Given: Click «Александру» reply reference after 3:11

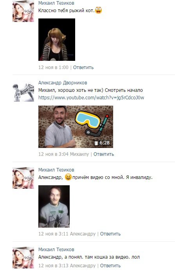Looking at the screenshot, I should (83, 234).
